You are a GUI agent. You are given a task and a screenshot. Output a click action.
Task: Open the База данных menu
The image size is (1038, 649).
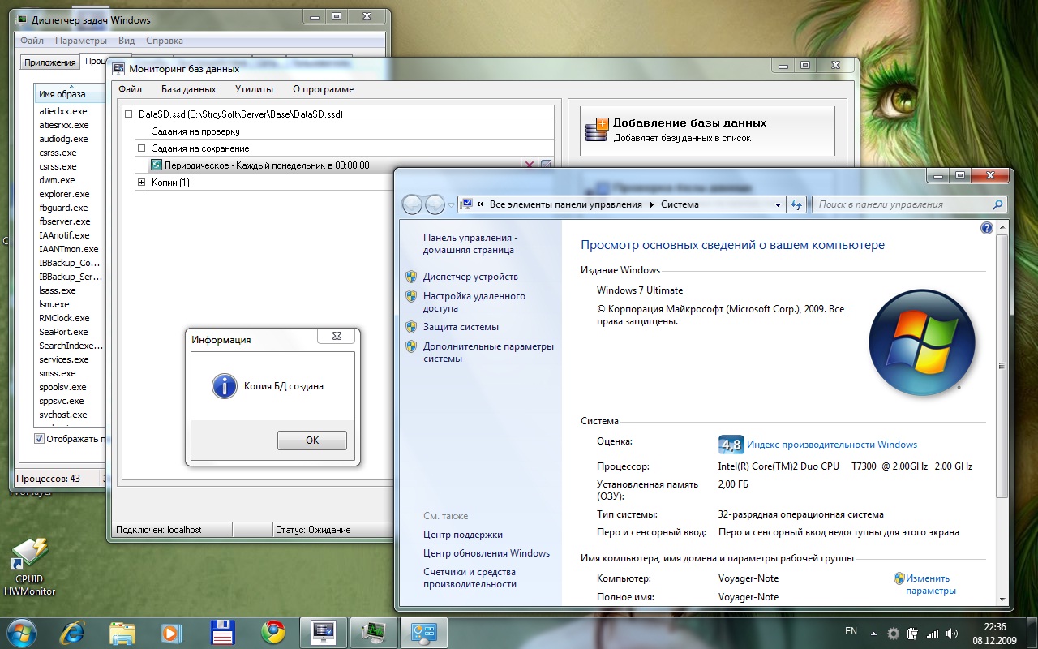coord(188,89)
